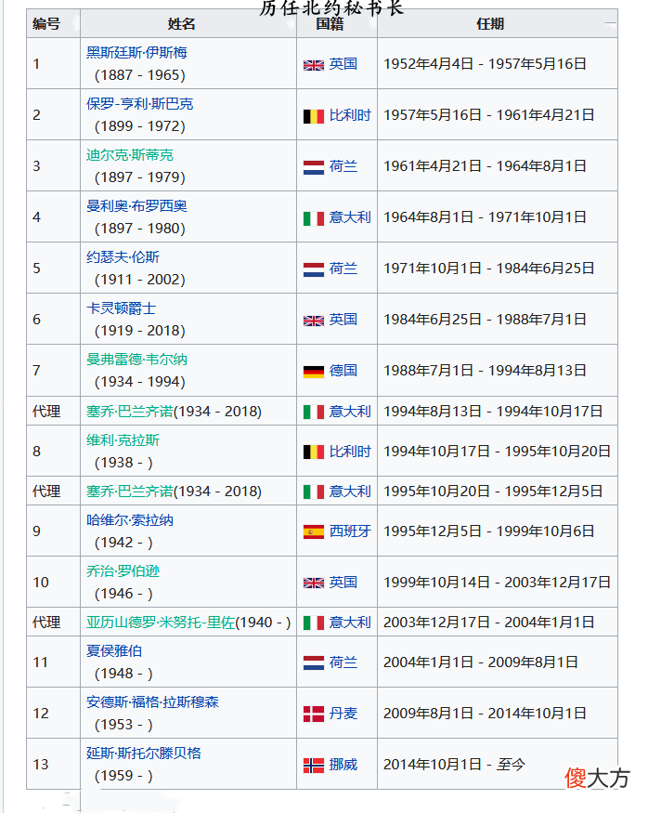Open 塞乔·巴兰齐诺 link in 1995年10月20日 row
The width and height of the screenshot is (648, 813).
(x=129, y=492)
